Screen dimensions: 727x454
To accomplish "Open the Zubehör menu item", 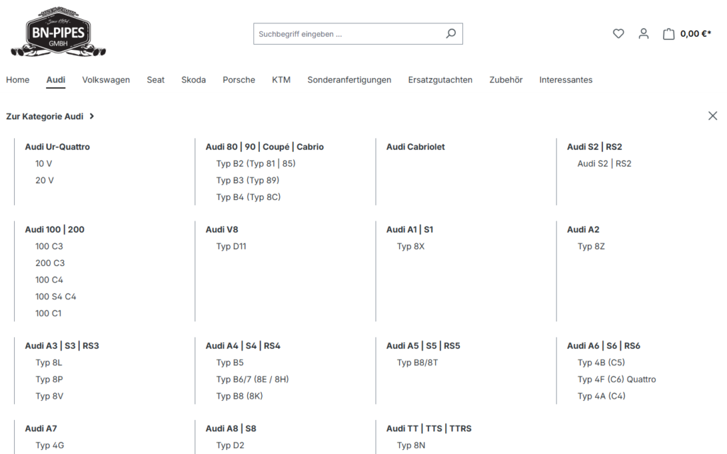I will coord(505,79).
